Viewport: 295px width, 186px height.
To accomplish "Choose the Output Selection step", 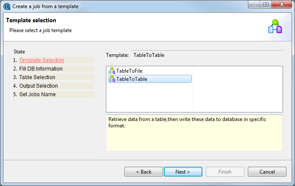I will pyautogui.click(x=38, y=86).
